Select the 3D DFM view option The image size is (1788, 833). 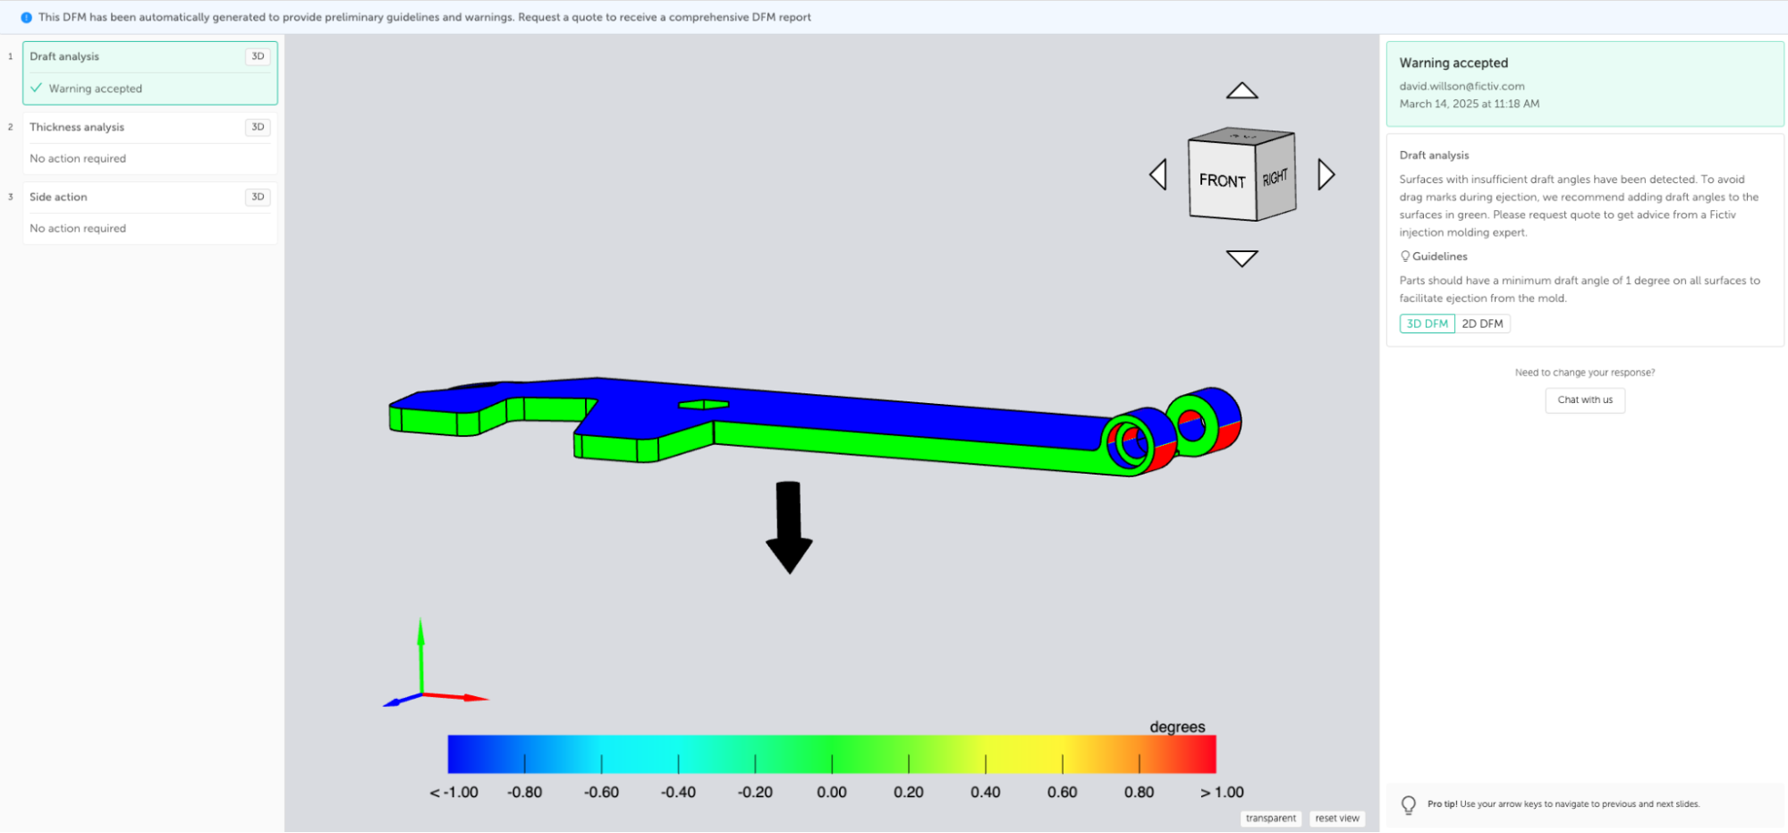click(x=1427, y=324)
